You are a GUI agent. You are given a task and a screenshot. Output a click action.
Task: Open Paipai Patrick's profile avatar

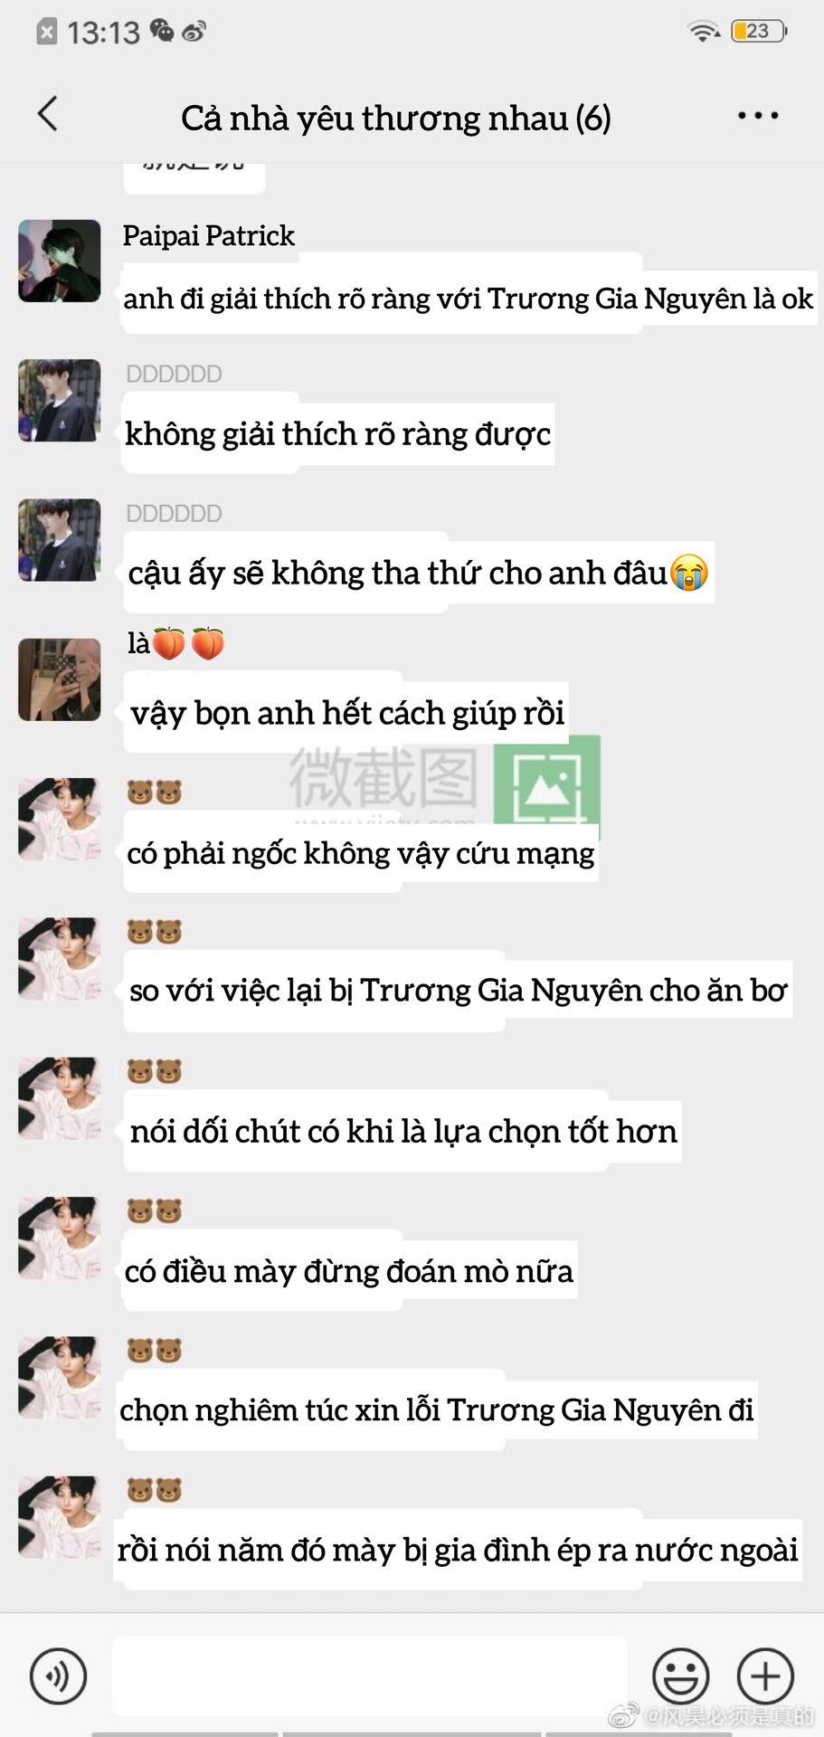60,261
